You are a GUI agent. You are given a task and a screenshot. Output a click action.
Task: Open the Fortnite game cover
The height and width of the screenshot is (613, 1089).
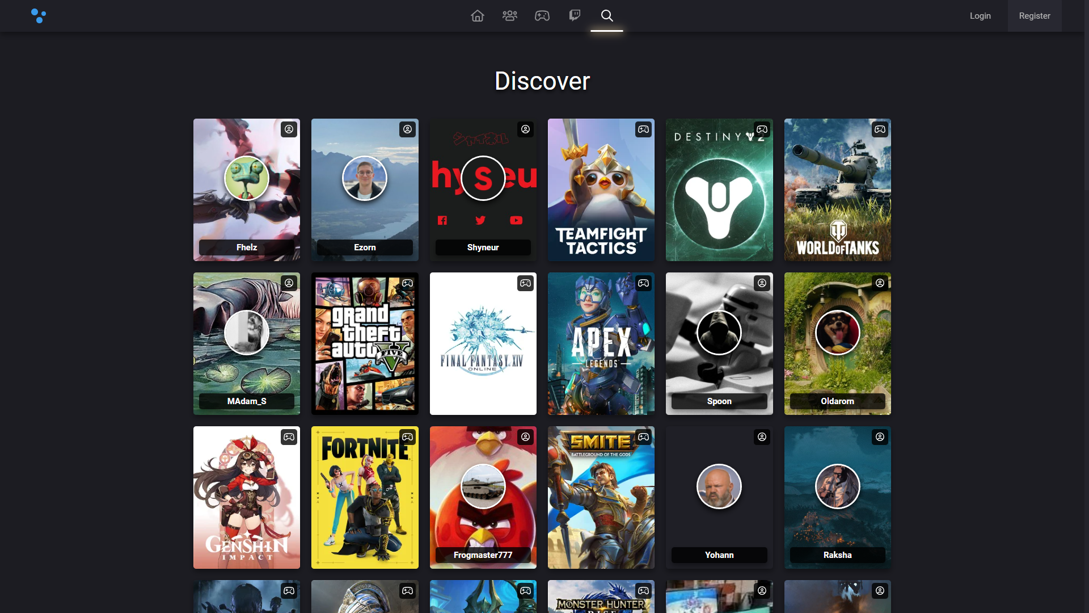click(365, 497)
